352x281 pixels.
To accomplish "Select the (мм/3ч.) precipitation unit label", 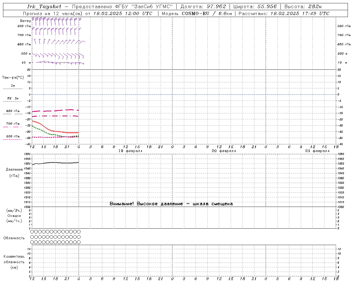I will click(x=14, y=210).
